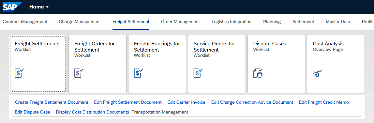Switch to the Charge Management tab
This screenshot has width=374, height=123.
pyautogui.click(x=80, y=22)
